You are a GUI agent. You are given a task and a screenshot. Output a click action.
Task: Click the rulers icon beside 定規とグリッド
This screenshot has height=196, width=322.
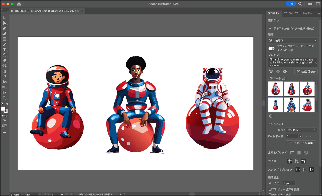click(x=292, y=152)
